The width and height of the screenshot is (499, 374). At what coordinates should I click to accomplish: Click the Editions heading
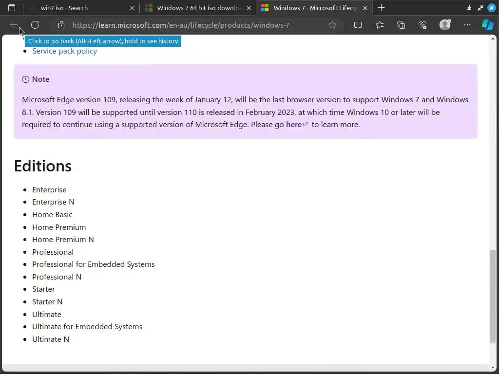(x=43, y=166)
